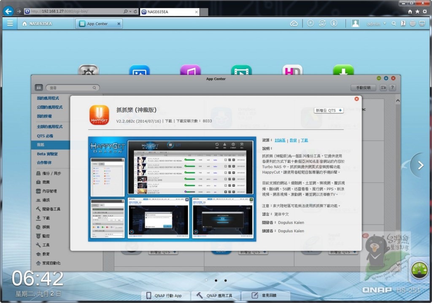Viewport: 432px width, 303px height.
Task: Open the background tasks clock icon
Action: [x=310, y=24]
